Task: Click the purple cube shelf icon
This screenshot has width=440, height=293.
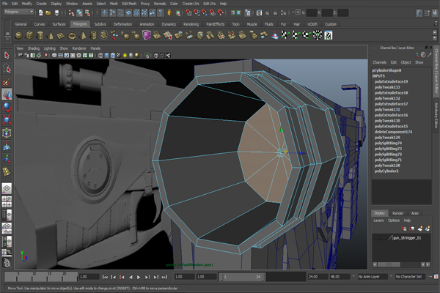Action: 147,35
